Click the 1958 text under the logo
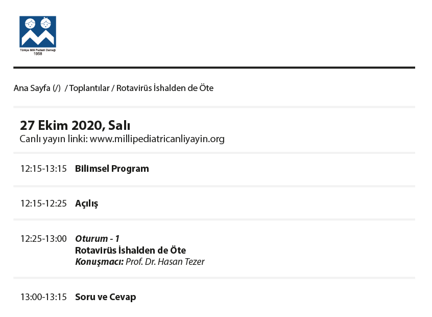432x317 pixels. (38, 54)
